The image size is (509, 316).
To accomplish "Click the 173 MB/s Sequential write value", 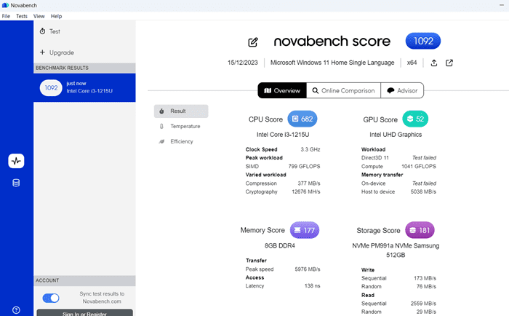I will pos(425,278).
